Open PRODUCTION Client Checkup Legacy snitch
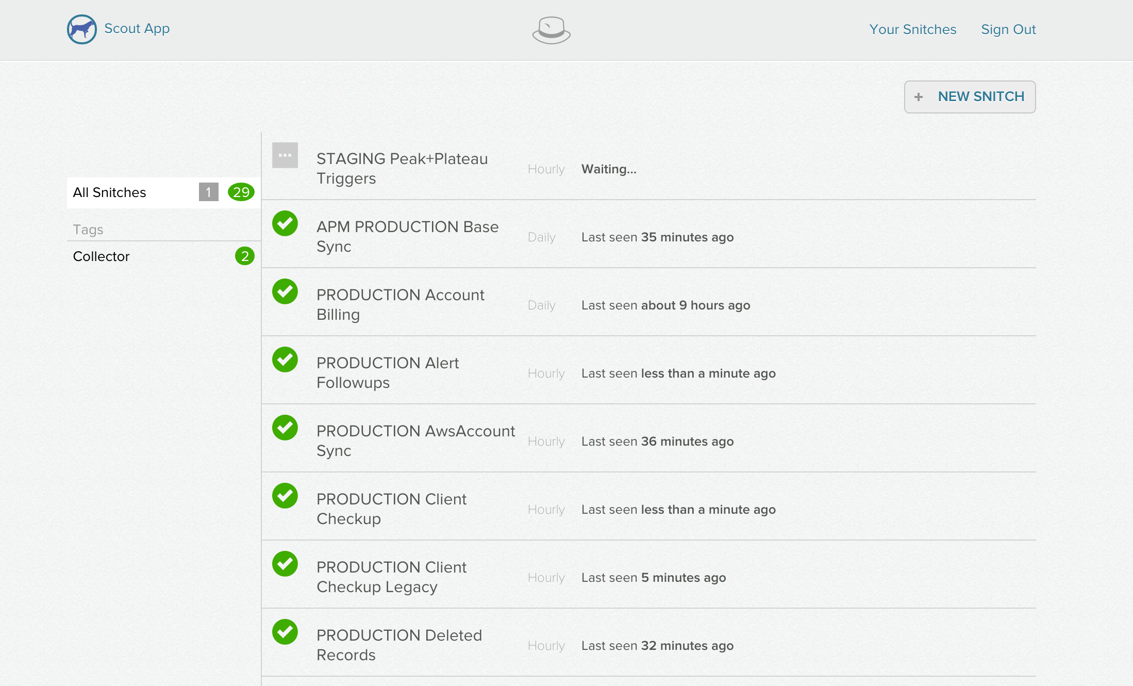1133x686 pixels. 392,577
